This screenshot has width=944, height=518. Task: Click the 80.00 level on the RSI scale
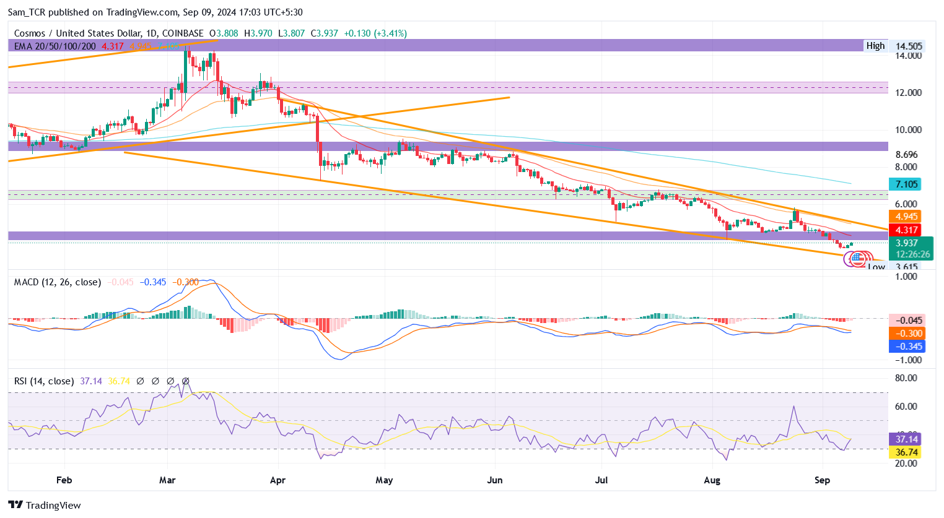pos(906,378)
